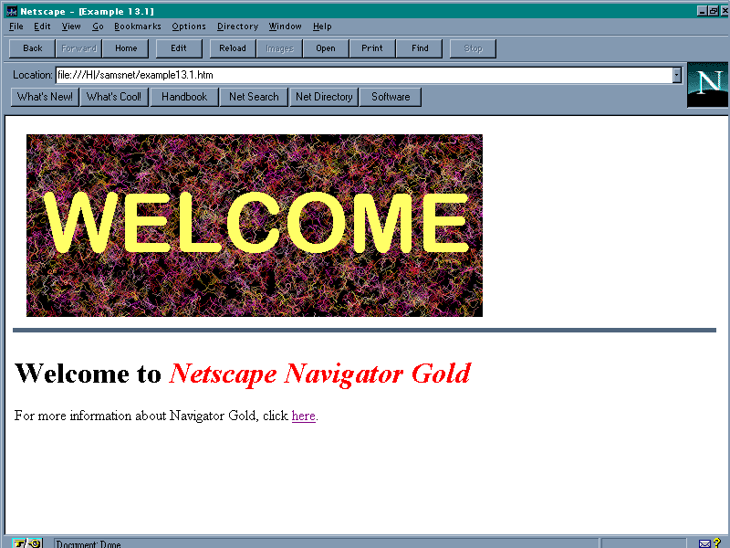Click the Open toolbar button
Image resolution: width=730 pixels, height=548 pixels.
click(326, 48)
